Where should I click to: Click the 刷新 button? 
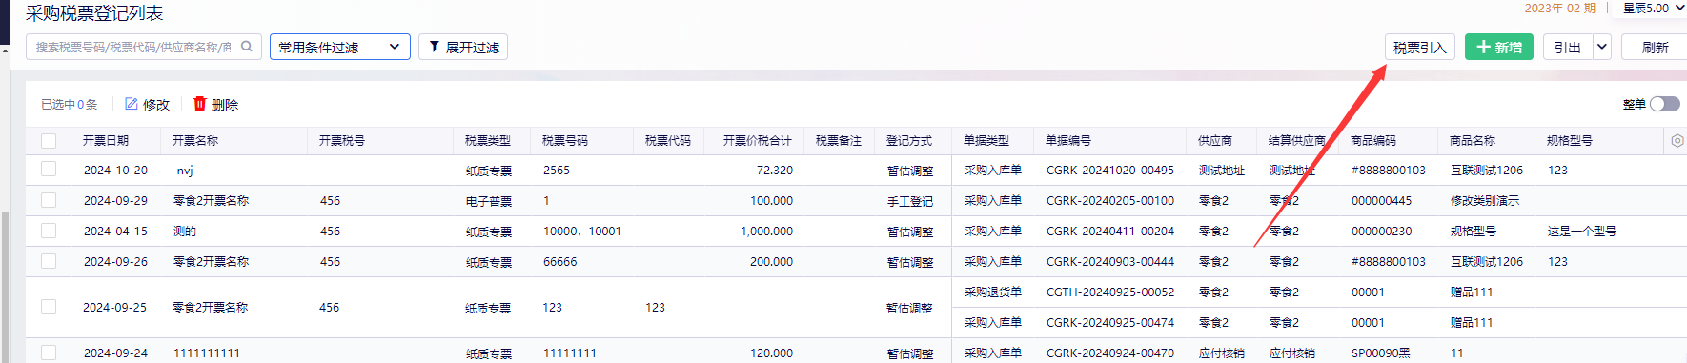(1656, 47)
